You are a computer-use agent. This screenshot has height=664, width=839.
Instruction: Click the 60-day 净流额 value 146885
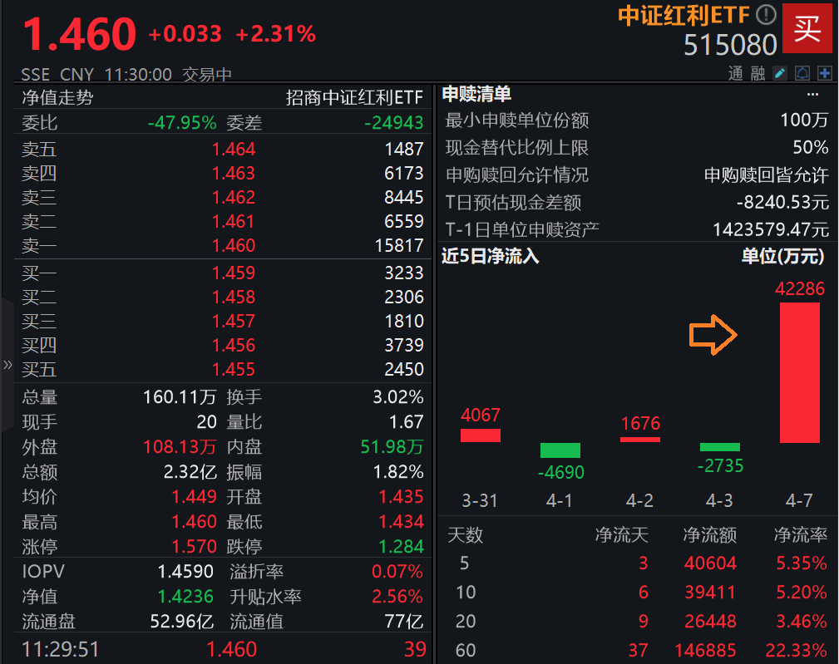pos(705,650)
